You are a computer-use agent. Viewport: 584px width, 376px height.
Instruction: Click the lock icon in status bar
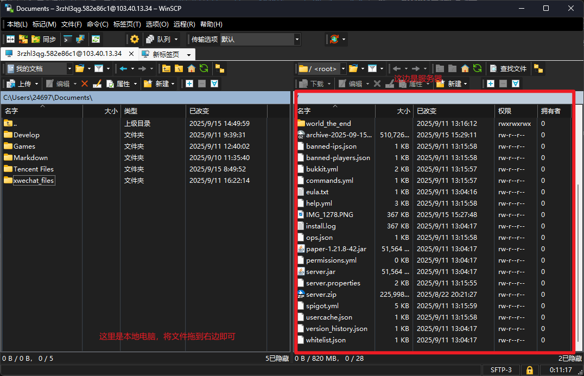click(x=529, y=369)
